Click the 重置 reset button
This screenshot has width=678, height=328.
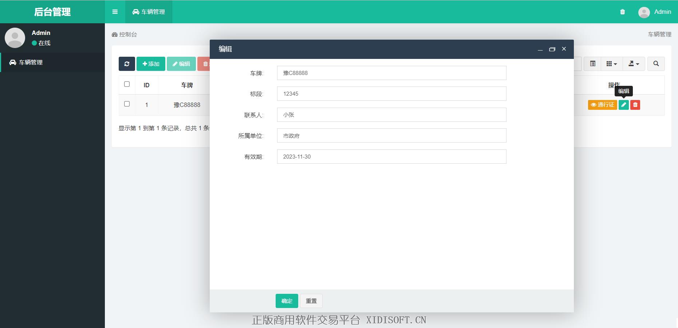[311, 301]
